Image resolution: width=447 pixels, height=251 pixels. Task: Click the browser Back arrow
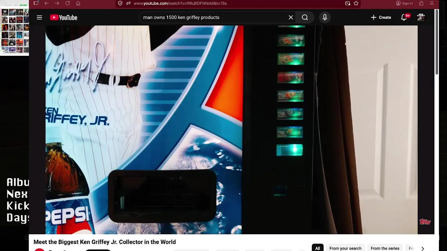46,3
